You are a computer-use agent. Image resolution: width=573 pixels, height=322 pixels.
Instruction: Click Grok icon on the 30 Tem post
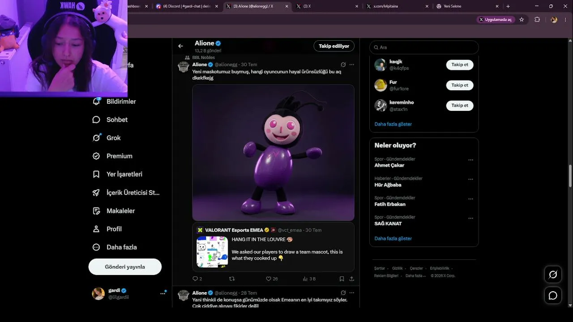click(343, 64)
